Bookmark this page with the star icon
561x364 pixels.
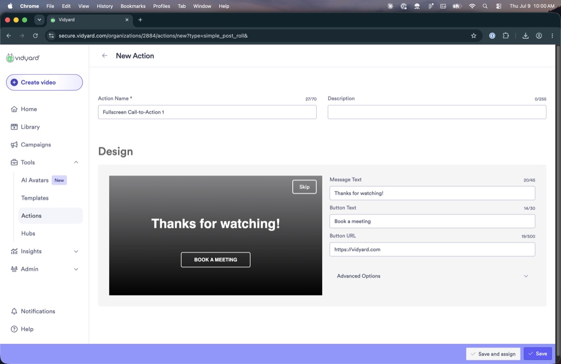pos(474,36)
